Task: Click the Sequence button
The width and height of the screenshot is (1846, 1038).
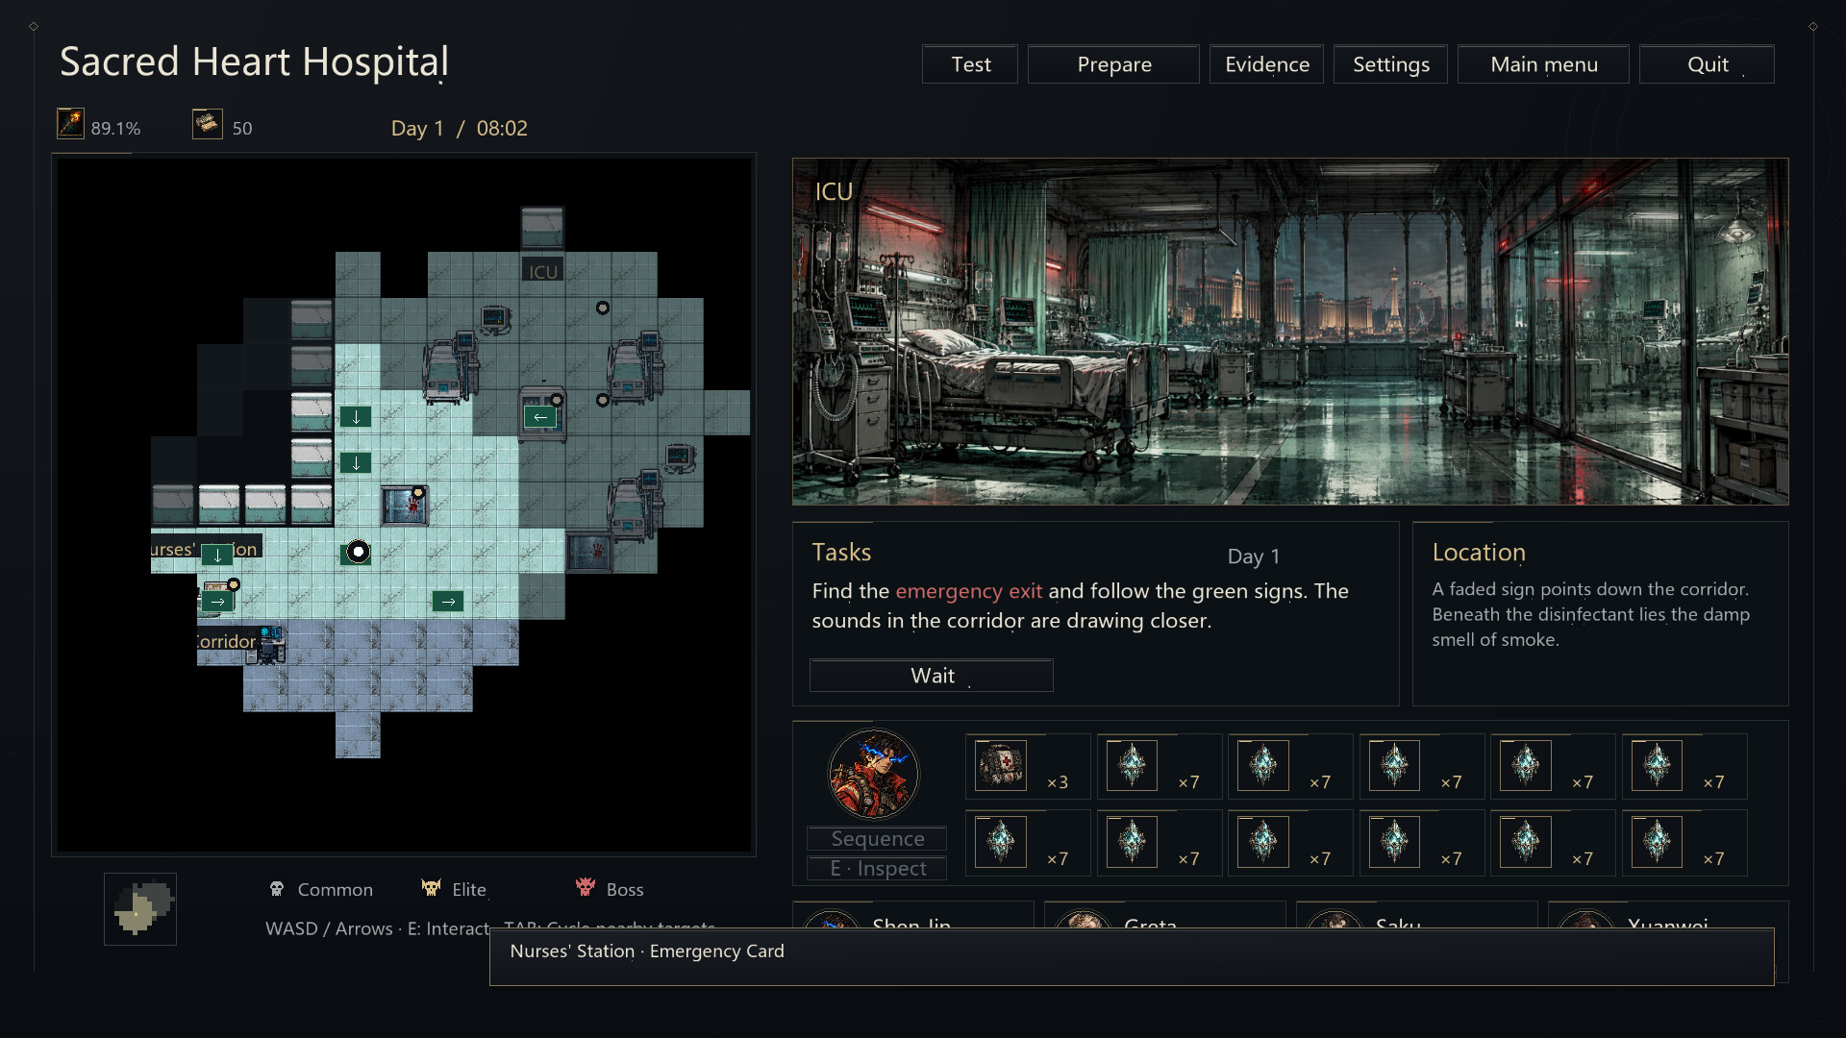Action: click(877, 838)
